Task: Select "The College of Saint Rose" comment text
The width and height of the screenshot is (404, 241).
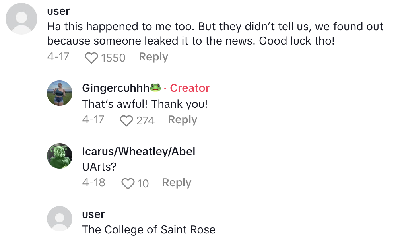Action: [148, 229]
